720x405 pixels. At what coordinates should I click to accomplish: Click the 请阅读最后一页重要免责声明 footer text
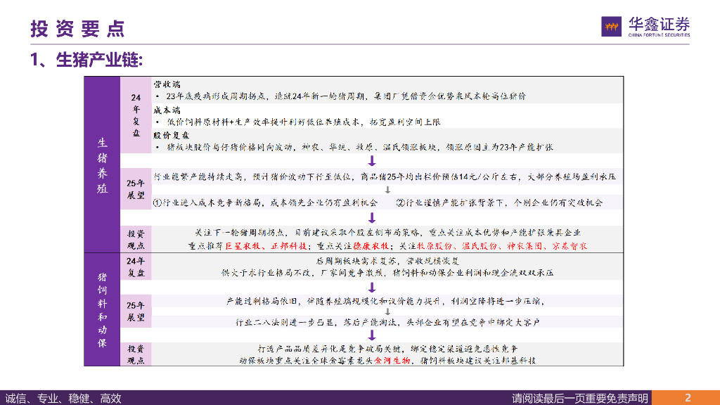[x=580, y=398]
